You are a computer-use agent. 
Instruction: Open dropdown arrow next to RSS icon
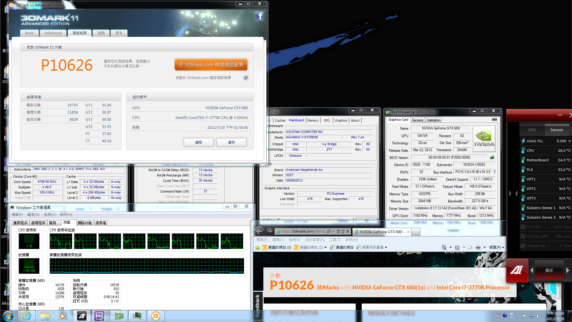click(464, 247)
